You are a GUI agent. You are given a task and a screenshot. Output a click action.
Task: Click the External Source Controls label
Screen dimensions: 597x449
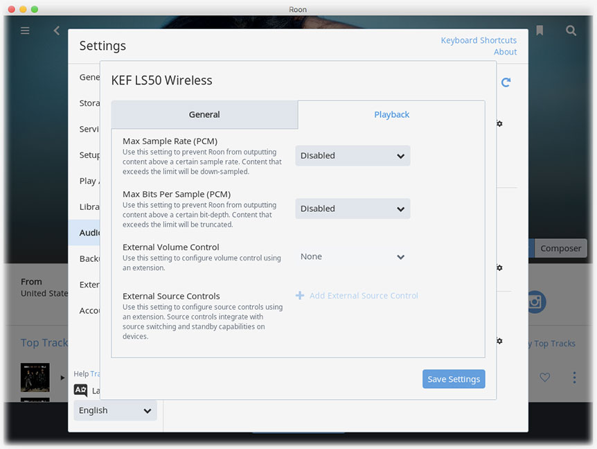pyautogui.click(x=171, y=297)
